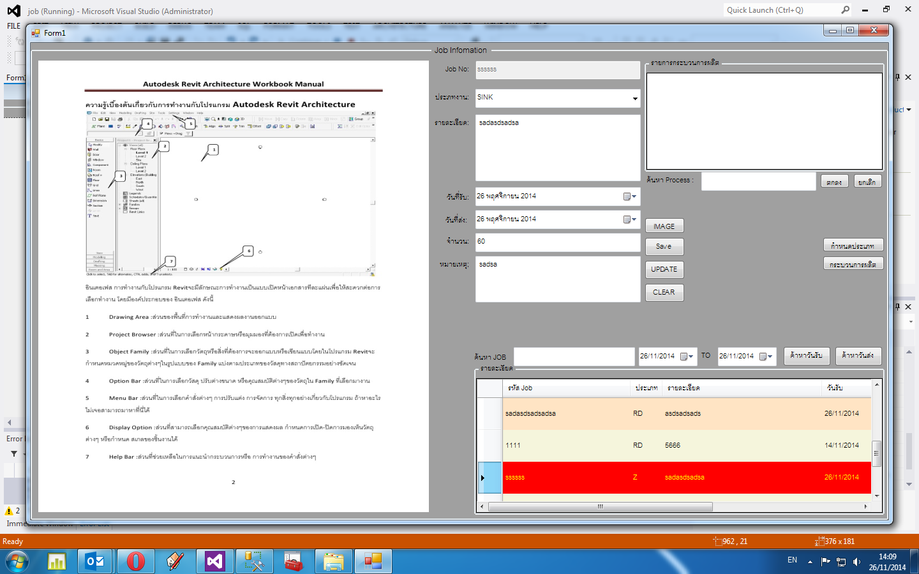Viewport: 919px width, 574px height.
Task: Expand the ประเภทงาน SINK dropdown
Action: pyautogui.click(x=635, y=98)
